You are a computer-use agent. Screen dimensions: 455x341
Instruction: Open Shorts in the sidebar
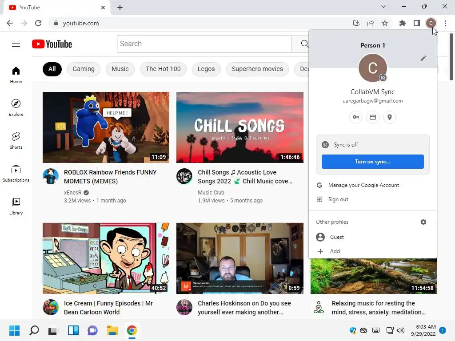click(16, 140)
